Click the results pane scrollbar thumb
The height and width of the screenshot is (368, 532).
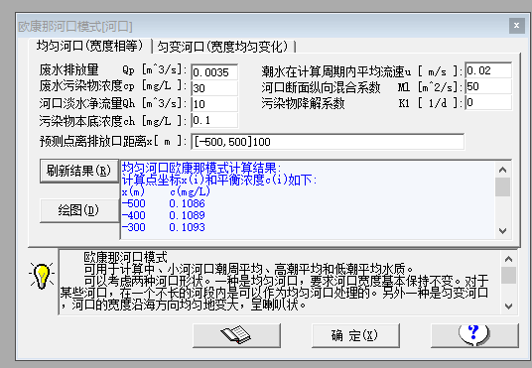point(502,186)
